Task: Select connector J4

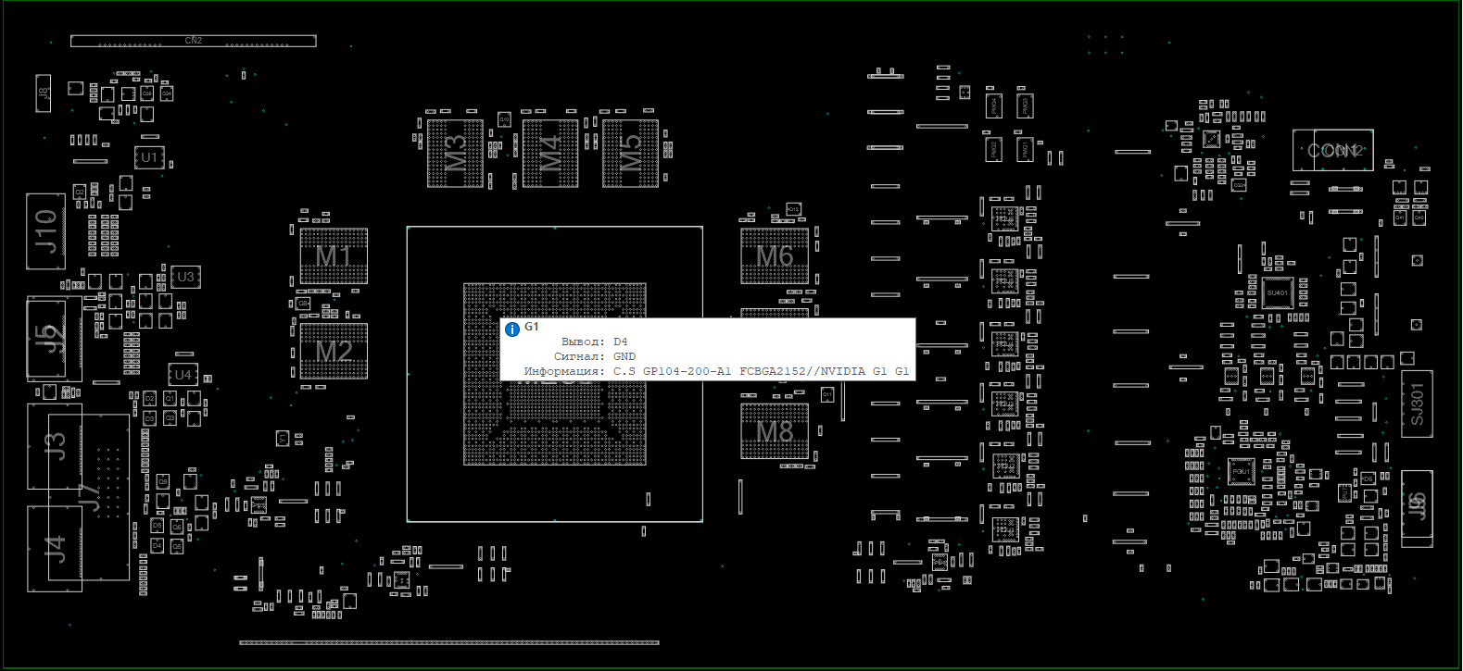Action: (56, 548)
